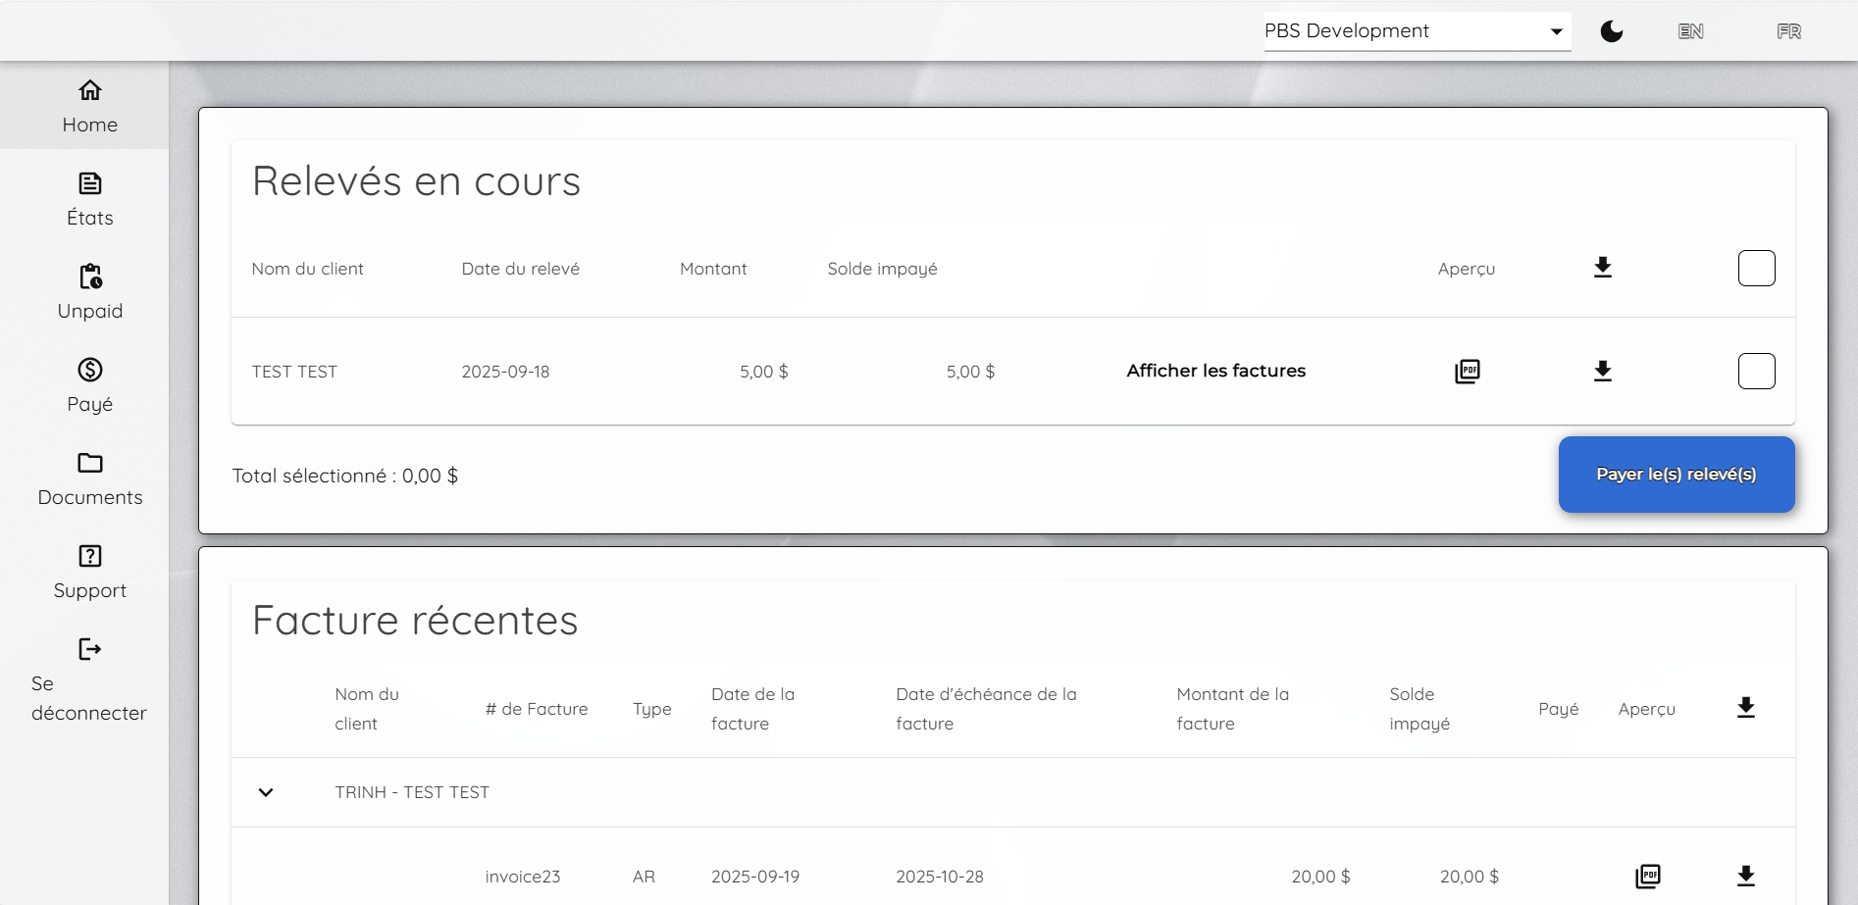Open the États section in sidebar
Screen dimensions: 1858x905
click(89, 199)
